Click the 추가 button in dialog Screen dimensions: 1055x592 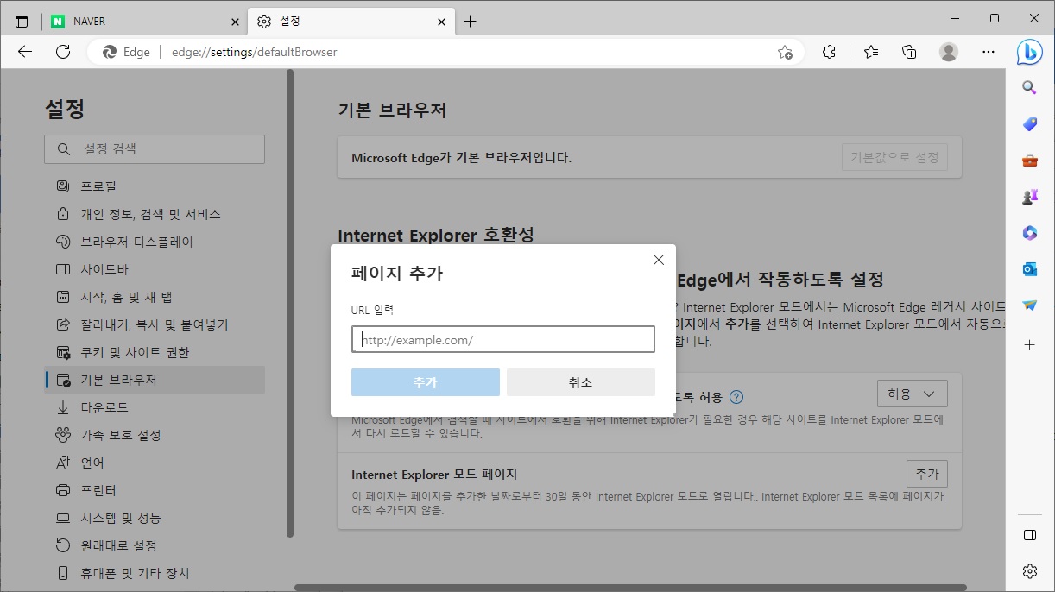pyautogui.click(x=426, y=382)
